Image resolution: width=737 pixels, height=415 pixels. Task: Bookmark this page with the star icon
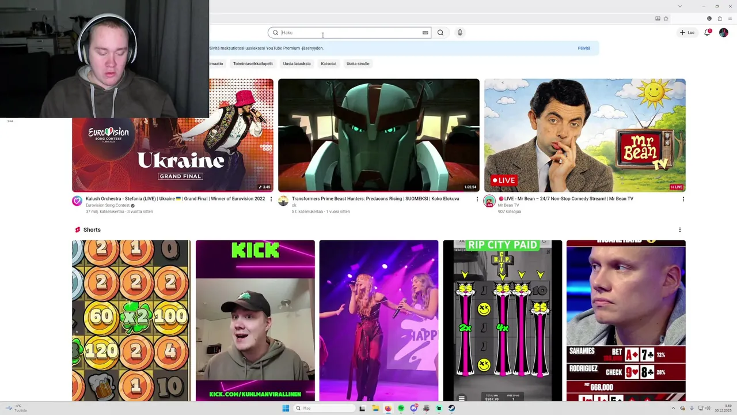click(x=666, y=18)
